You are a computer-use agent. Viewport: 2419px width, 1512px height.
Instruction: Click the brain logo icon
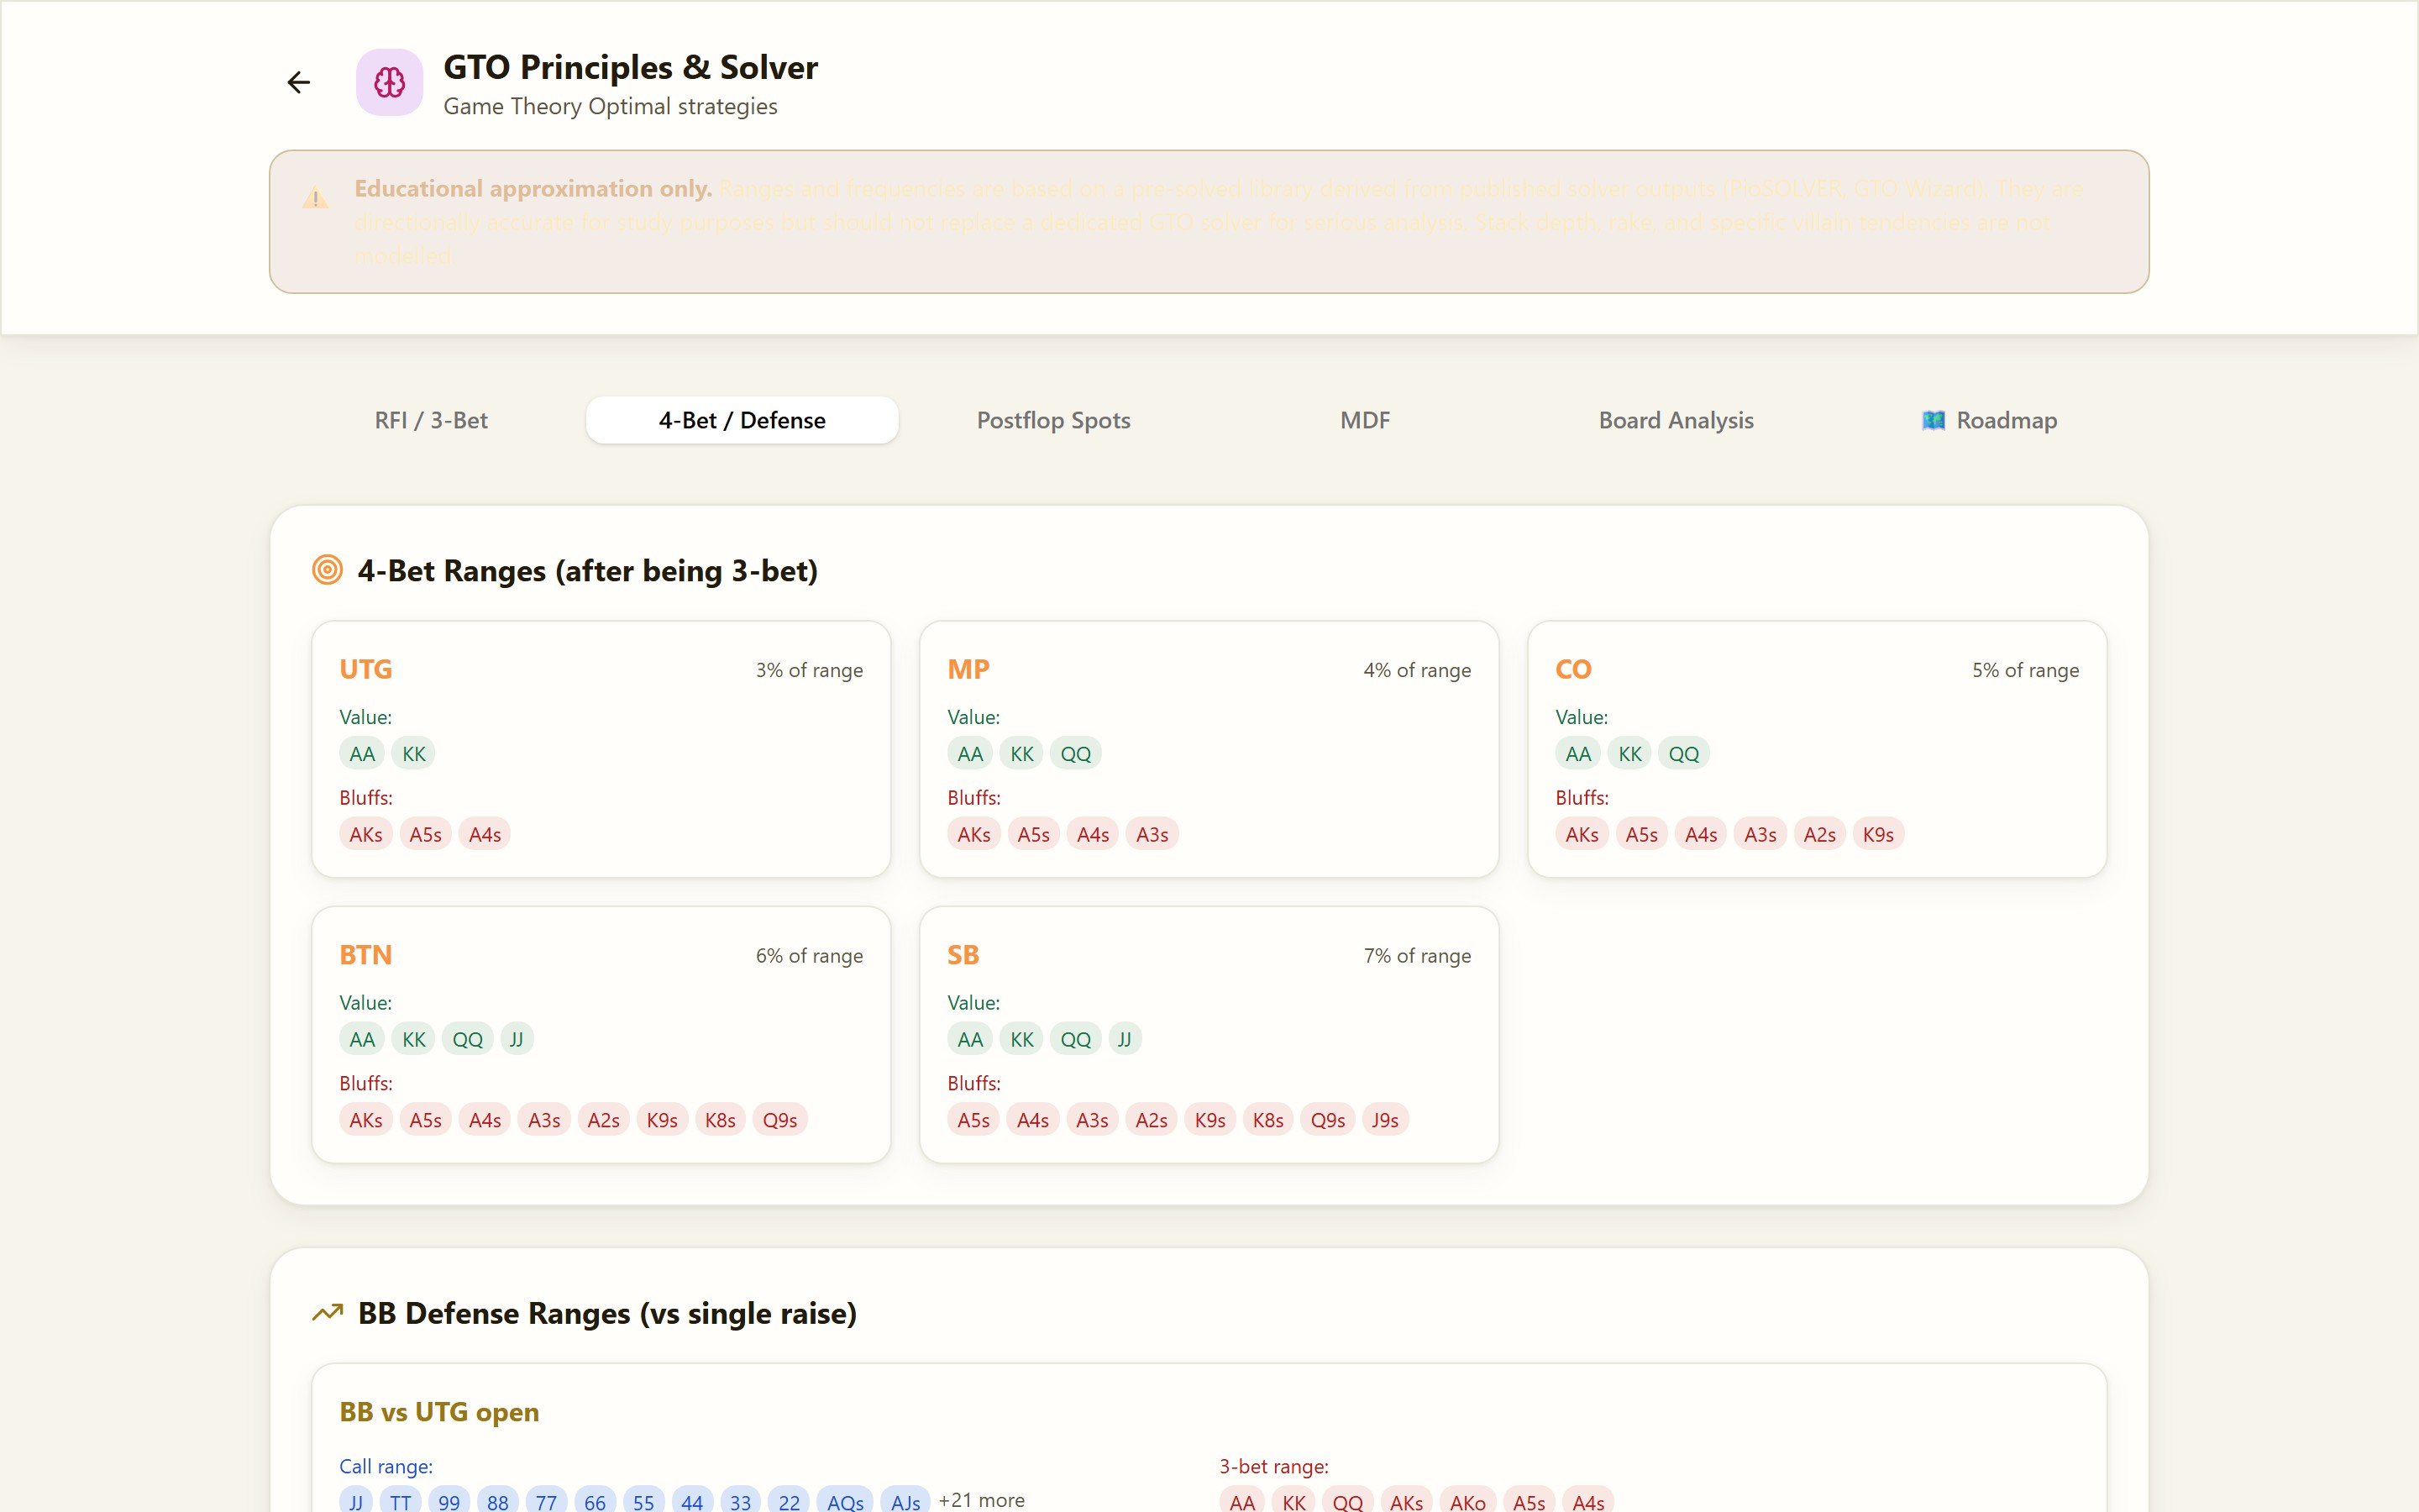pos(390,82)
